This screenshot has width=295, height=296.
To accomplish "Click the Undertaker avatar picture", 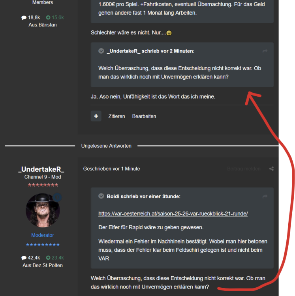I will click(x=43, y=210).
